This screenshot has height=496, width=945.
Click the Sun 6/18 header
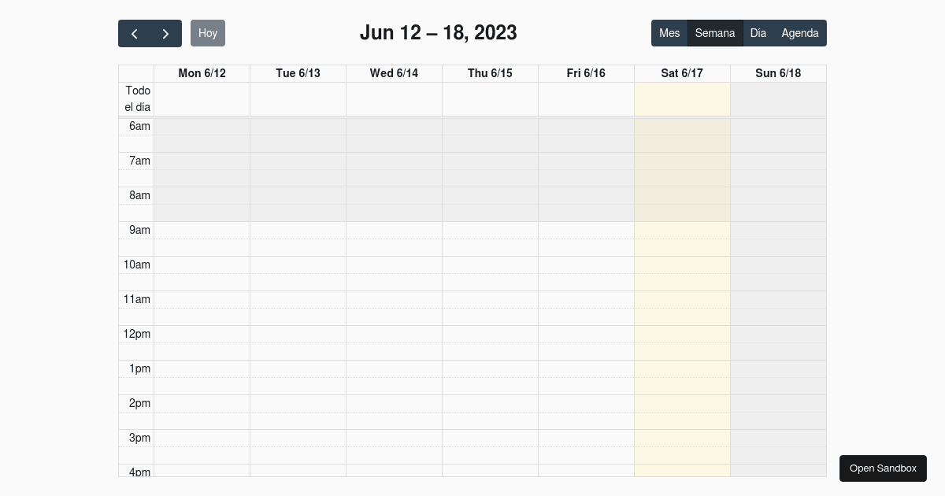pyautogui.click(x=778, y=73)
